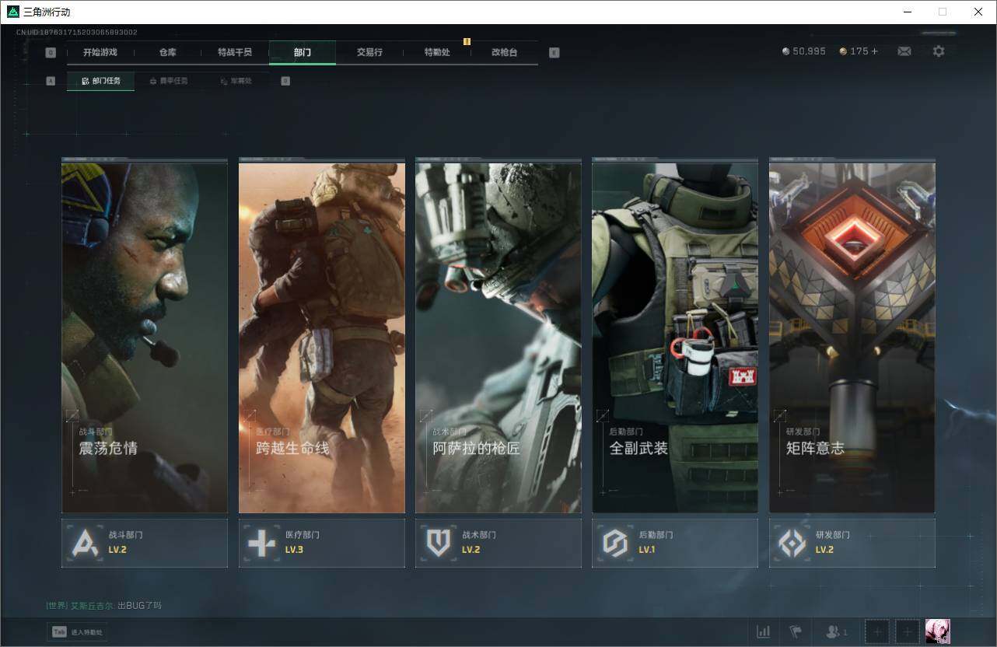The height and width of the screenshot is (647, 997).
Task: Click the 战术部门 shield icon
Action: [439, 543]
